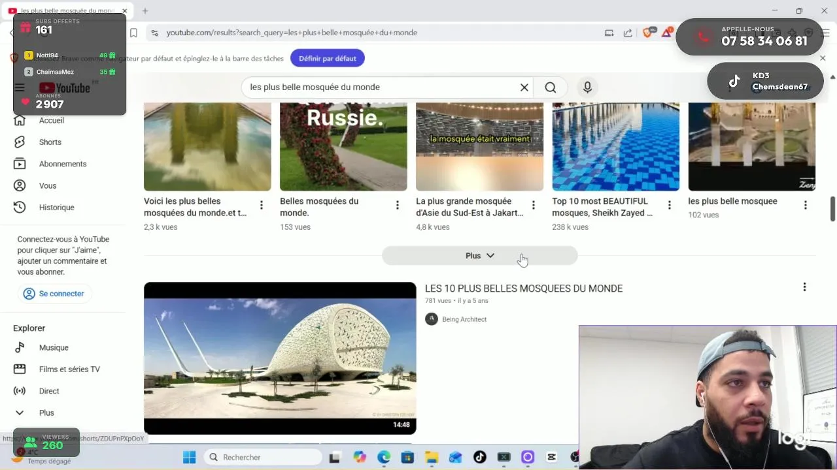Open Brave Shields lion icon

[647, 33]
